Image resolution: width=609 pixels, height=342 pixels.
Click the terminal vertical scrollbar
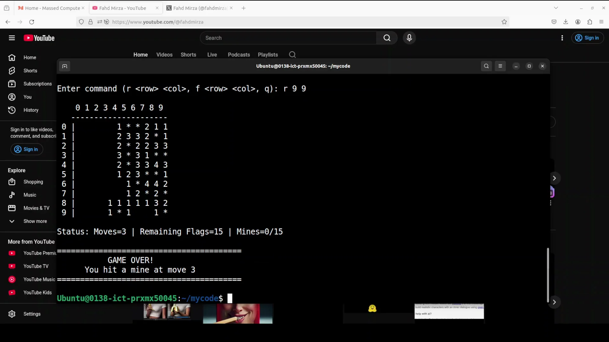click(x=547, y=275)
